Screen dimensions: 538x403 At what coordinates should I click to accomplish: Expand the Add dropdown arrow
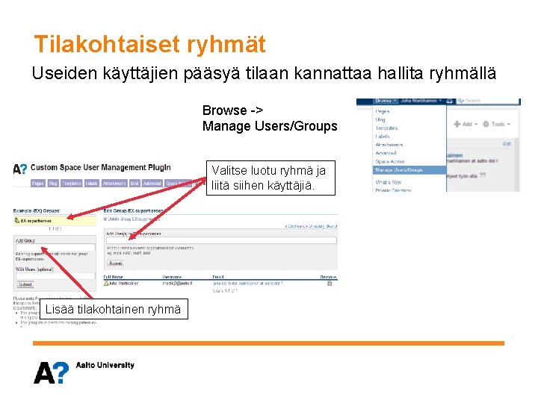(x=476, y=125)
